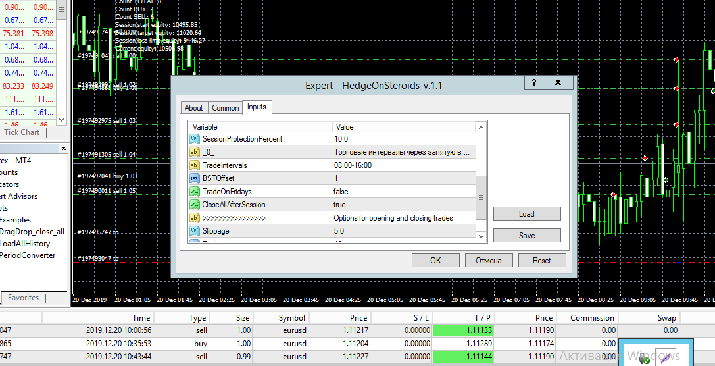Select the CloseAllAfterSession value true

403,205
